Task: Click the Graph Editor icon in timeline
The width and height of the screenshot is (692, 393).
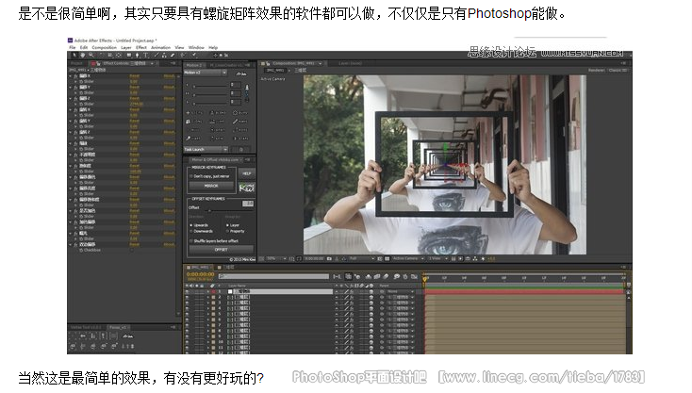Action: pyautogui.click(x=414, y=276)
